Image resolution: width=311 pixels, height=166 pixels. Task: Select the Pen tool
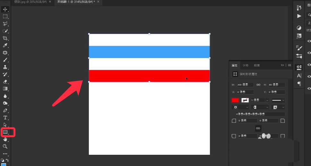pos(5,111)
